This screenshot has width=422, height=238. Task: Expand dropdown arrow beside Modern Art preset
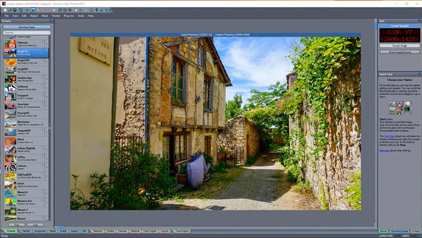click(47, 203)
